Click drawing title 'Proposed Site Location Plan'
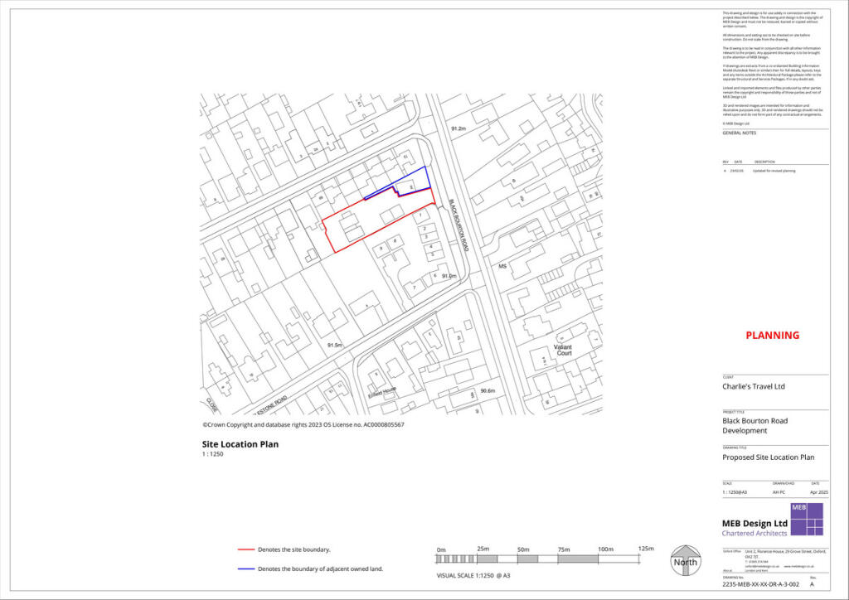849x600 pixels. [x=768, y=457]
